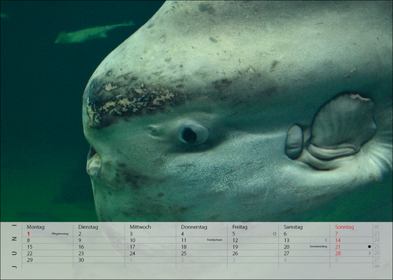
Task: Select the red date 1 under Montag
Action: tap(28, 234)
